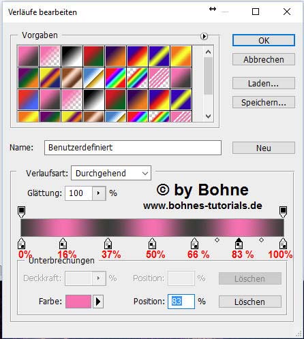Select the color stop at 66%
Viewport: 304px width, 339px height.
[x=194, y=244]
